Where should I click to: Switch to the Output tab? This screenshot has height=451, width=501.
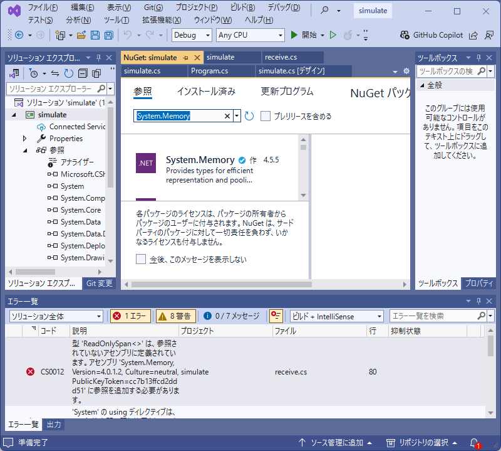[54, 425]
